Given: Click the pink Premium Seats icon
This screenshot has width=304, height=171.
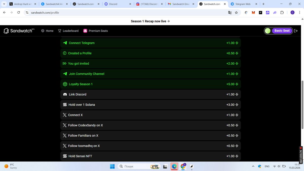Looking at the screenshot, I should pos(85,31).
